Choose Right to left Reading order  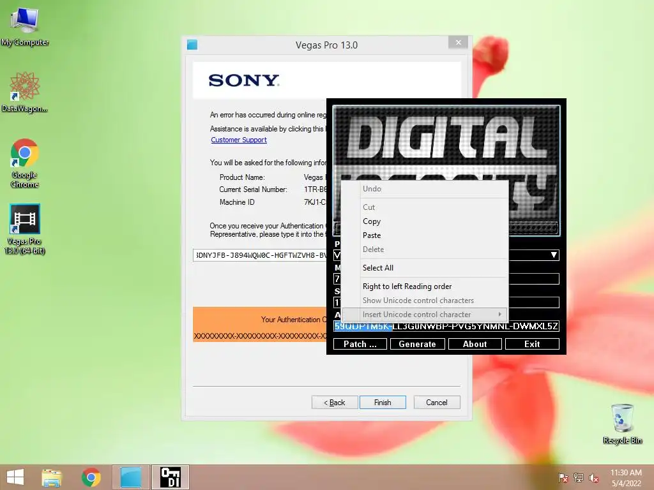click(x=425, y=286)
